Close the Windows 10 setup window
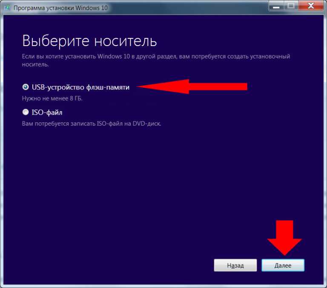Viewport: 327px width, 288px height. pyautogui.click(x=311, y=6)
